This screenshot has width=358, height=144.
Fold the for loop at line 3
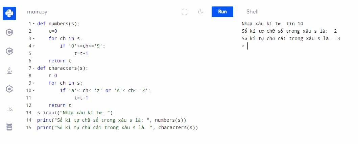pyautogui.click(x=33, y=38)
